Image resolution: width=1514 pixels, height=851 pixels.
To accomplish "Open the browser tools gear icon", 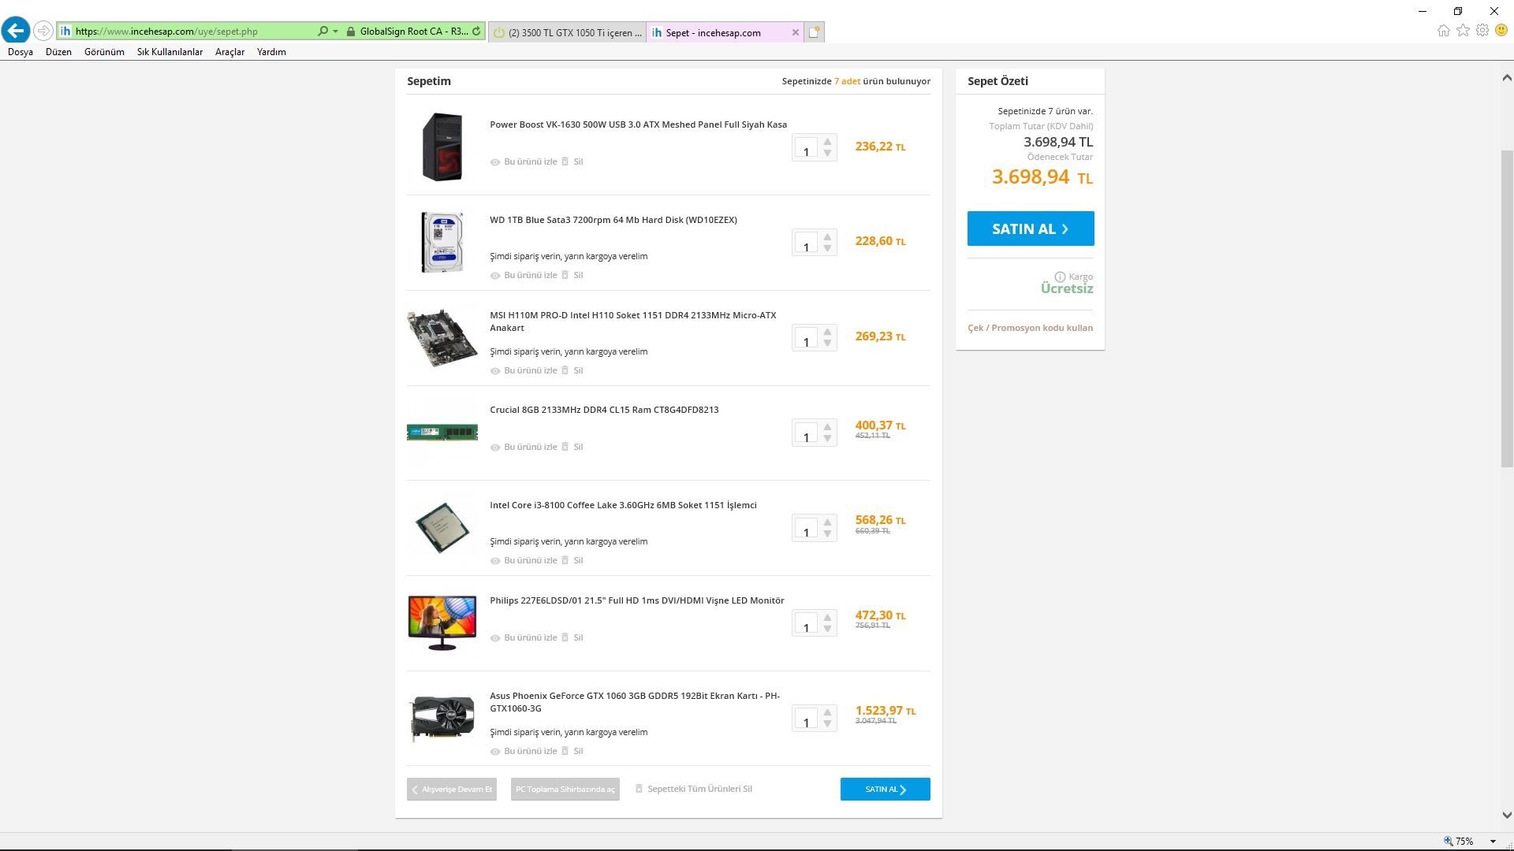I will point(1482,31).
